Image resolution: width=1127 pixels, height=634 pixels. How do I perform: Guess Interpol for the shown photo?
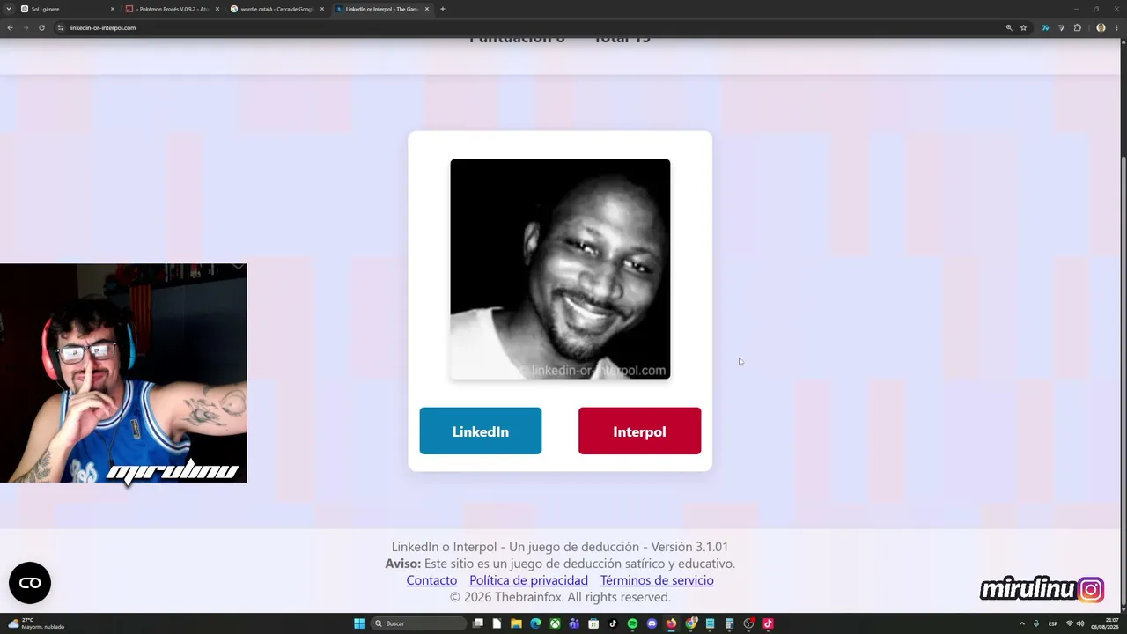pyautogui.click(x=639, y=431)
